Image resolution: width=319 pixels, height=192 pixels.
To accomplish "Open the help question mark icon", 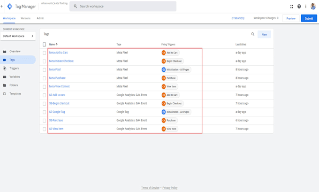I will [299, 7].
